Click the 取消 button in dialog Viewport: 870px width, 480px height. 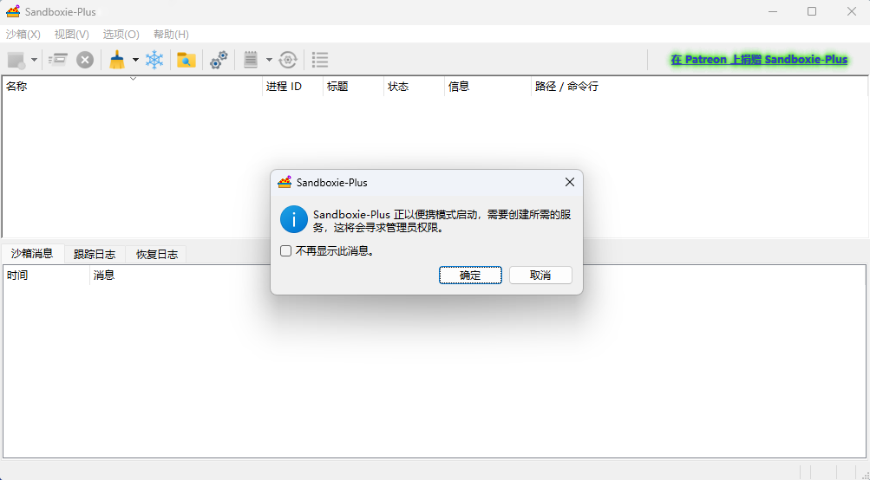pyautogui.click(x=540, y=275)
